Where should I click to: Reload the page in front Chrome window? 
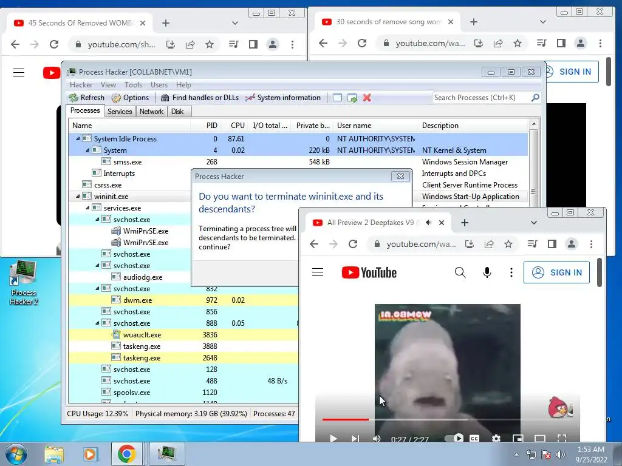point(353,244)
